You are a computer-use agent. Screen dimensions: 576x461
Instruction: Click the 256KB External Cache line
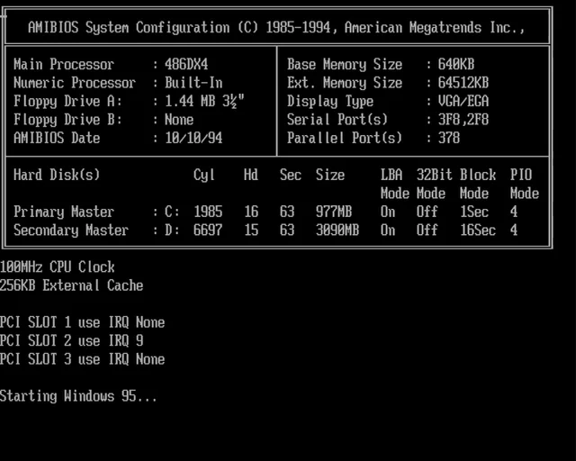coord(71,285)
